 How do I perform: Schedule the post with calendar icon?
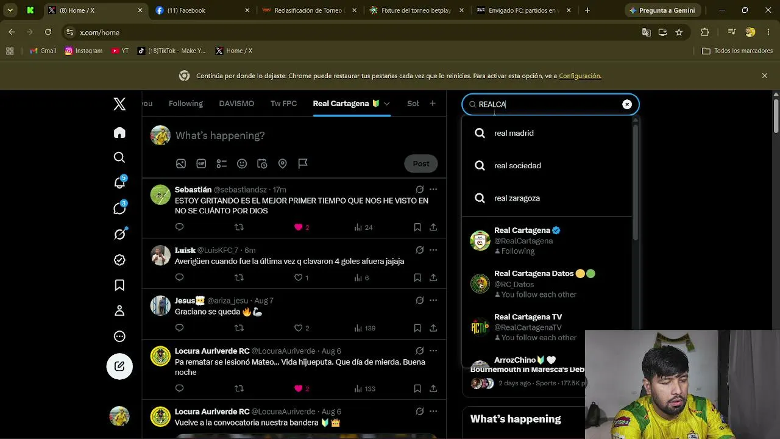pyautogui.click(x=262, y=163)
